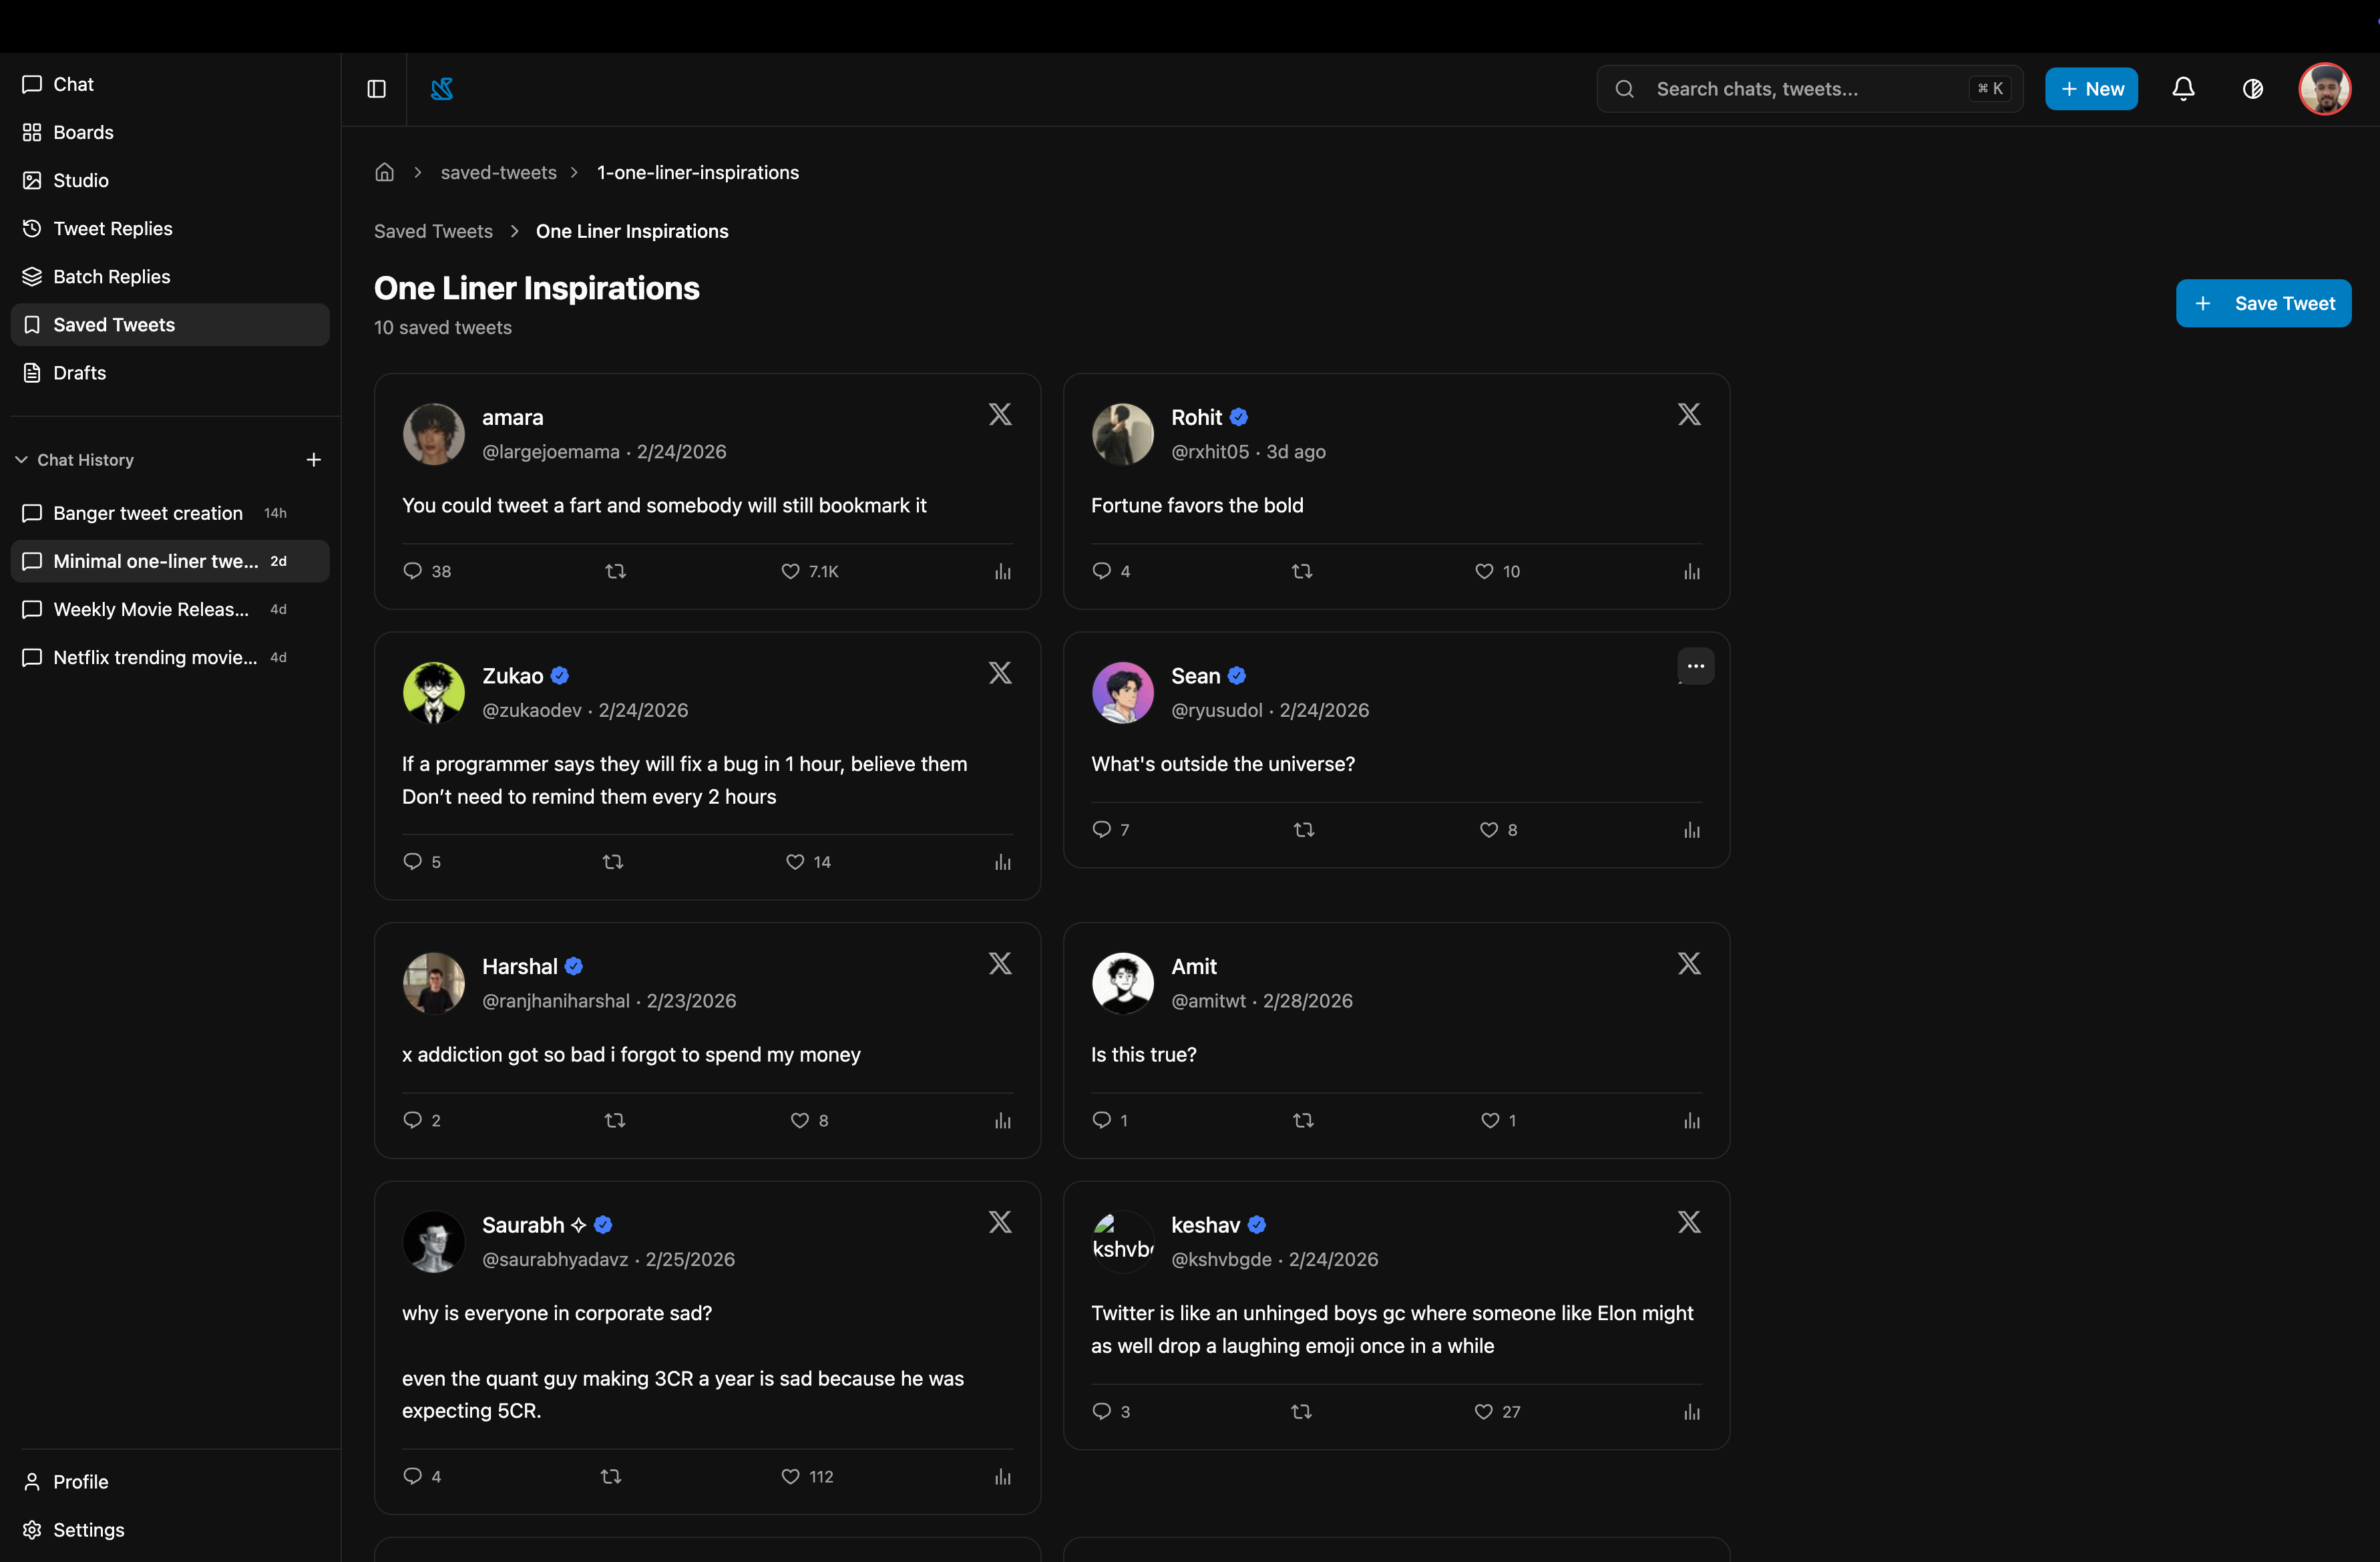Click the home breadcrumb icon
2380x1562 pixels.
pos(384,172)
